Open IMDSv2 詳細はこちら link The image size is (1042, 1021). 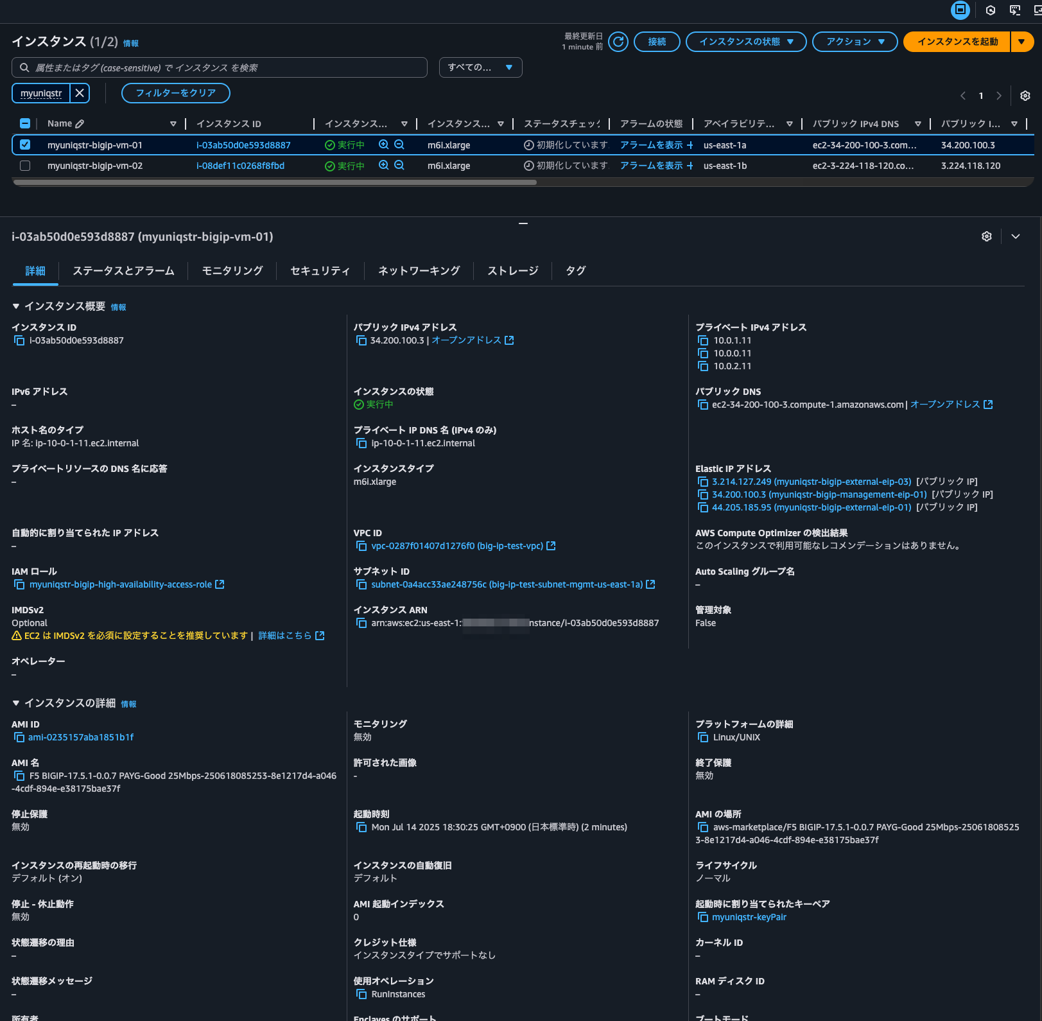pyautogui.click(x=291, y=636)
